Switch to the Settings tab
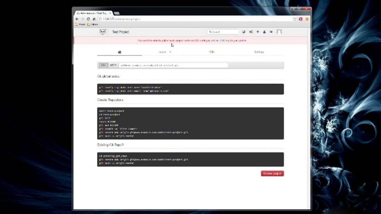 259,52
